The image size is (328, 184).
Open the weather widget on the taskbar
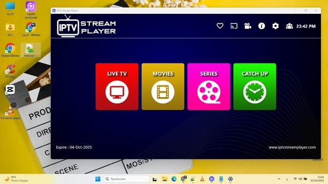[x=16, y=179]
